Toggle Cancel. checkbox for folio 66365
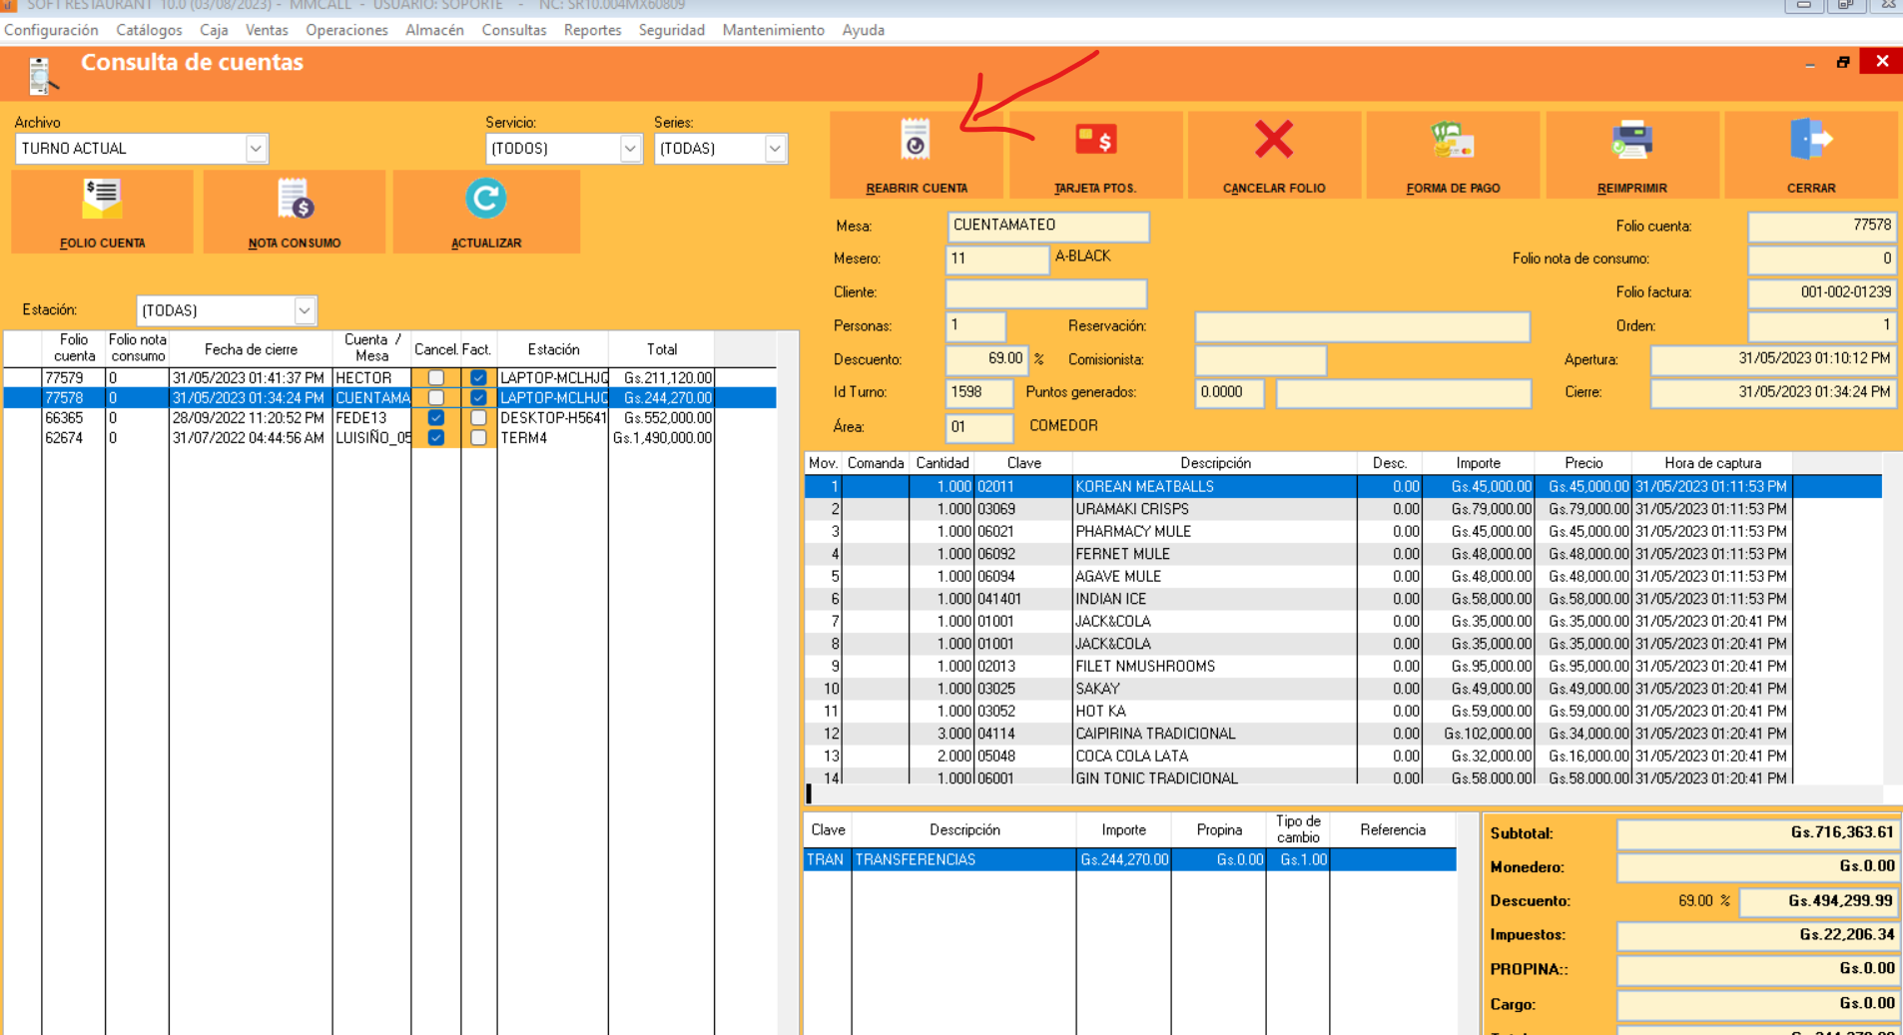The height and width of the screenshot is (1035, 1903). point(436,418)
